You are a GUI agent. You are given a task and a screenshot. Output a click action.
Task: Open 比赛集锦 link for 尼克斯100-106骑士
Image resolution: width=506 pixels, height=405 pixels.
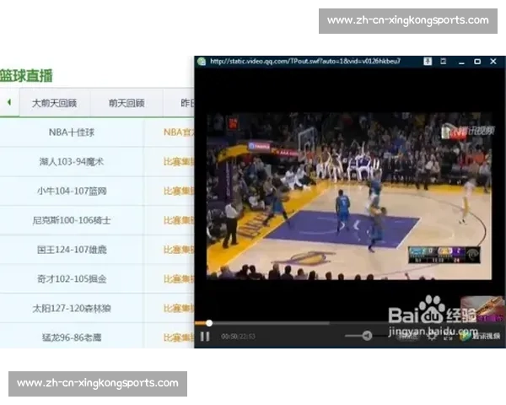[x=179, y=220]
